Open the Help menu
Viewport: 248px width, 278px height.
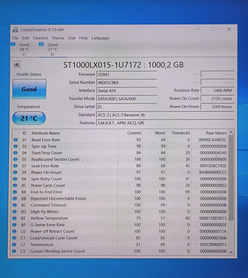tap(83, 38)
